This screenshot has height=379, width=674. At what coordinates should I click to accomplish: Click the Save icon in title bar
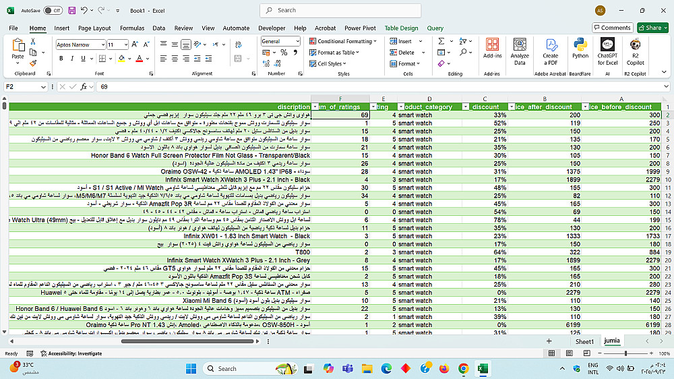(x=72, y=10)
